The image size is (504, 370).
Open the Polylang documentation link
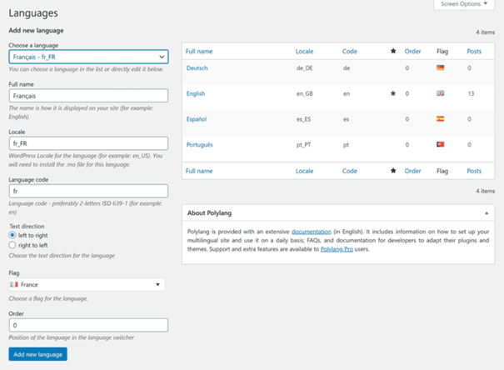coord(311,232)
